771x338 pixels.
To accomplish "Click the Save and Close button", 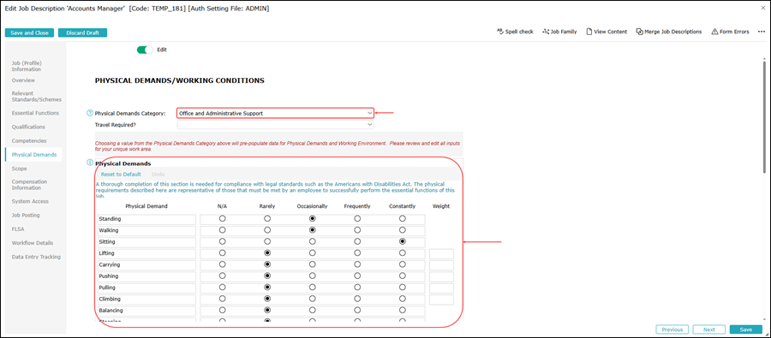I will tap(29, 33).
